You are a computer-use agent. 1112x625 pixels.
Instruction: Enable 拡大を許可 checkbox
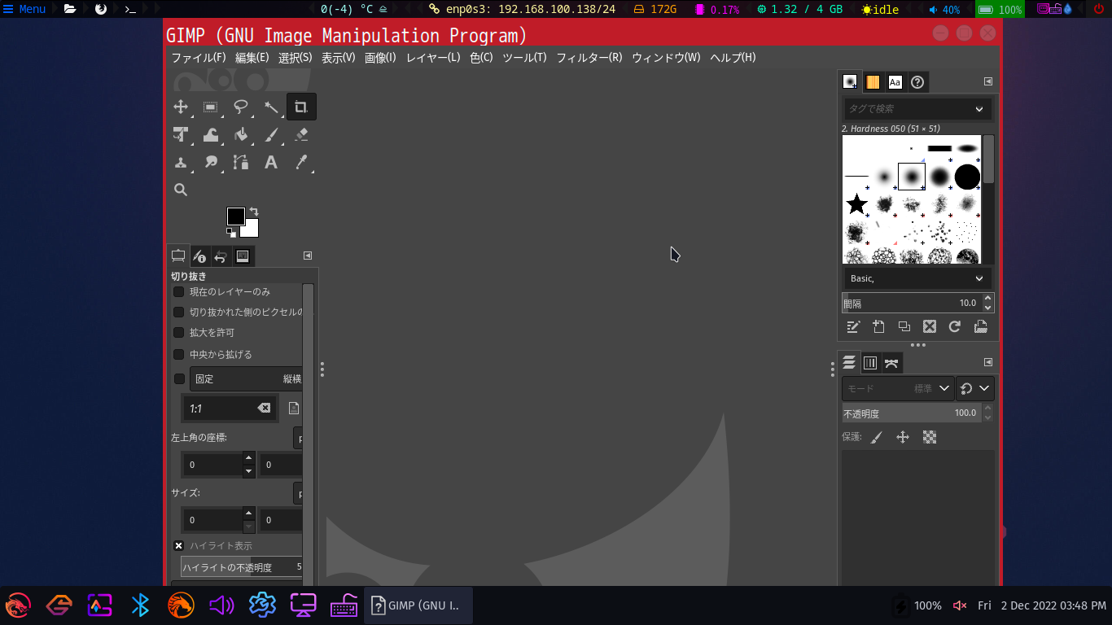[x=179, y=332]
